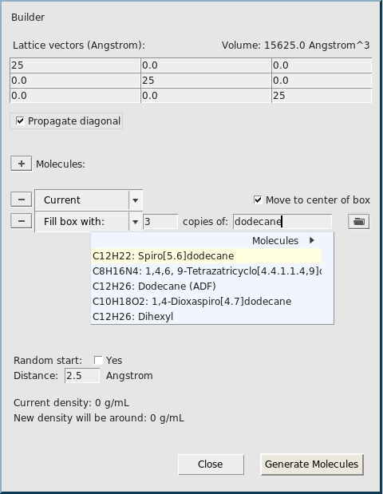Edit the first lattice vector cell
This screenshot has height=494, width=383.
pos(75,65)
